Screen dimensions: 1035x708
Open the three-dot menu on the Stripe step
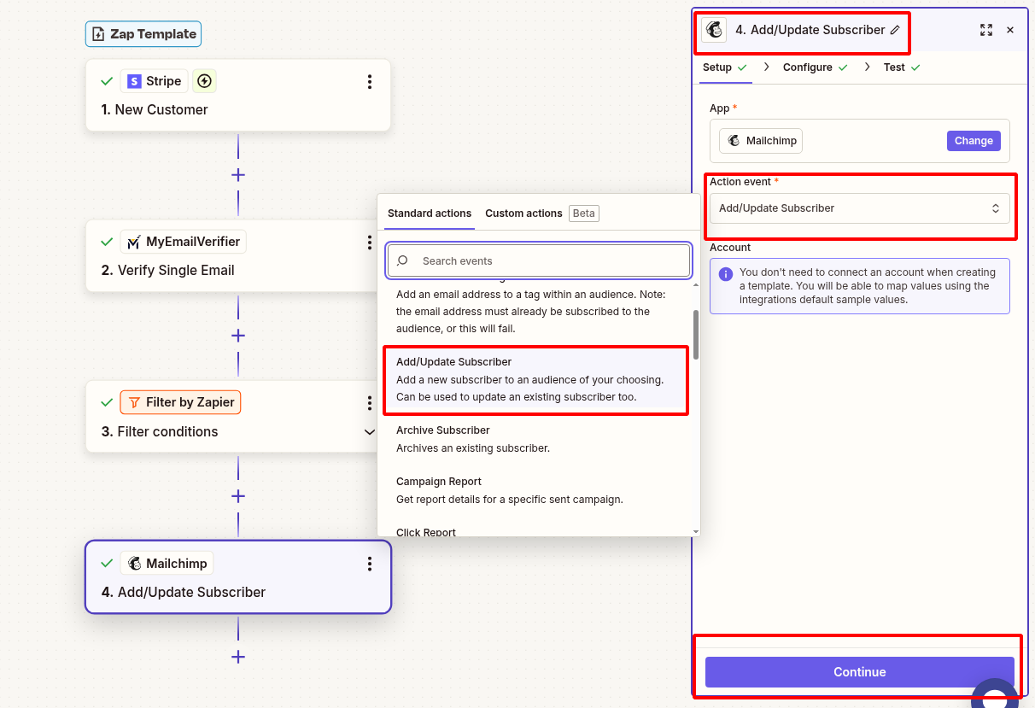point(370,81)
